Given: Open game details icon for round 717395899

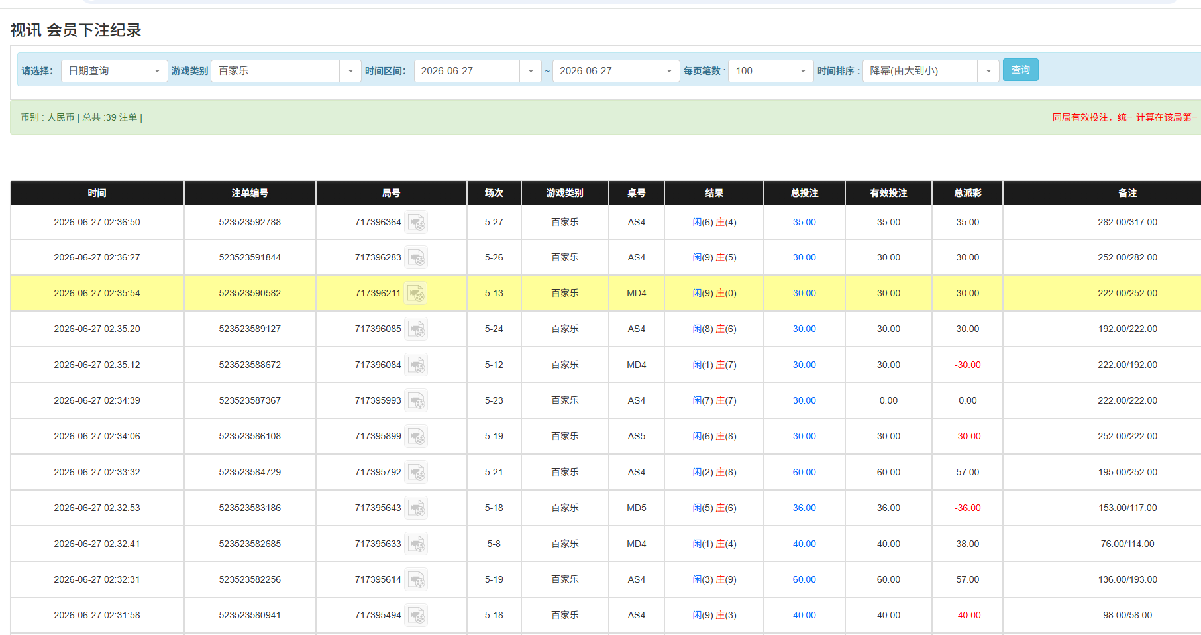Looking at the screenshot, I should coord(416,437).
